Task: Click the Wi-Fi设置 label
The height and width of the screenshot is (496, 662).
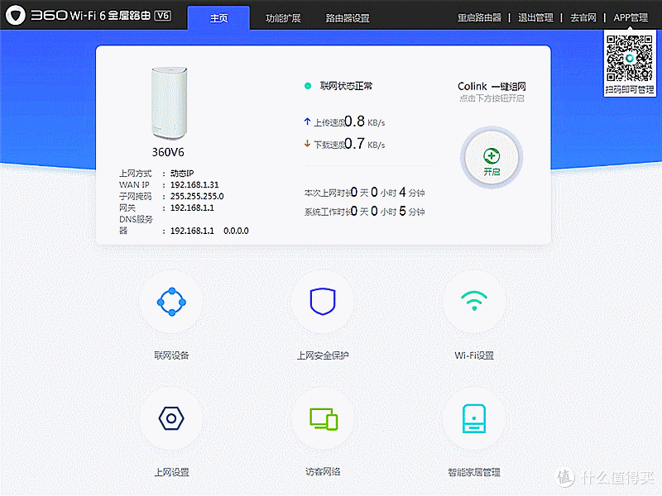Action: click(474, 355)
